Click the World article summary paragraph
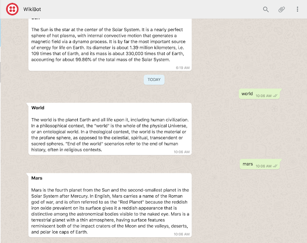The width and height of the screenshot is (307, 243). [110, 135]
